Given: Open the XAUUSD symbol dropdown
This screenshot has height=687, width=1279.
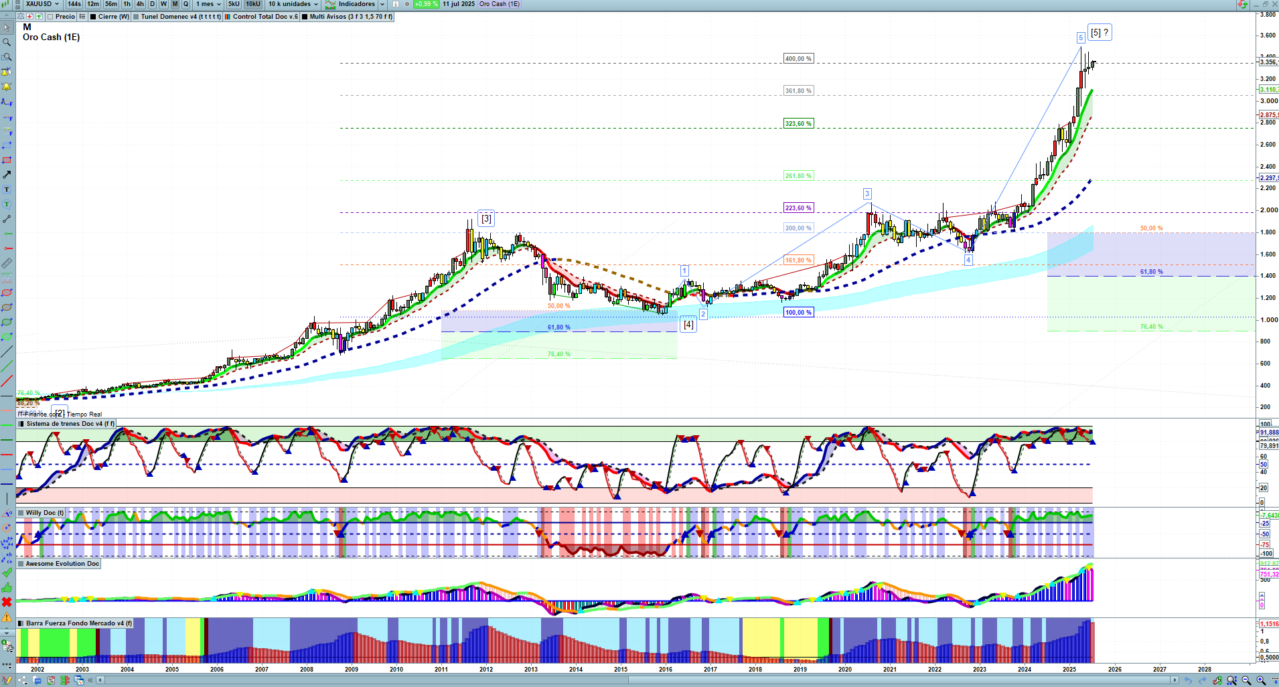Looking at the screenshot, I should (42, 4).
